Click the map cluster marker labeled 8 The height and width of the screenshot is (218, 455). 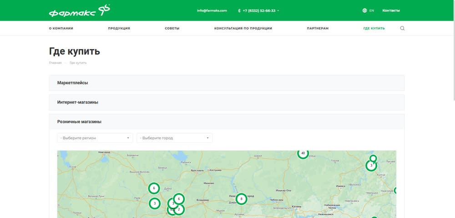[x=241, y=199]
